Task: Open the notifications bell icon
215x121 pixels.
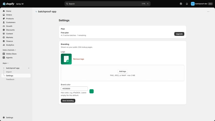Action: click(x=187, y=4)
